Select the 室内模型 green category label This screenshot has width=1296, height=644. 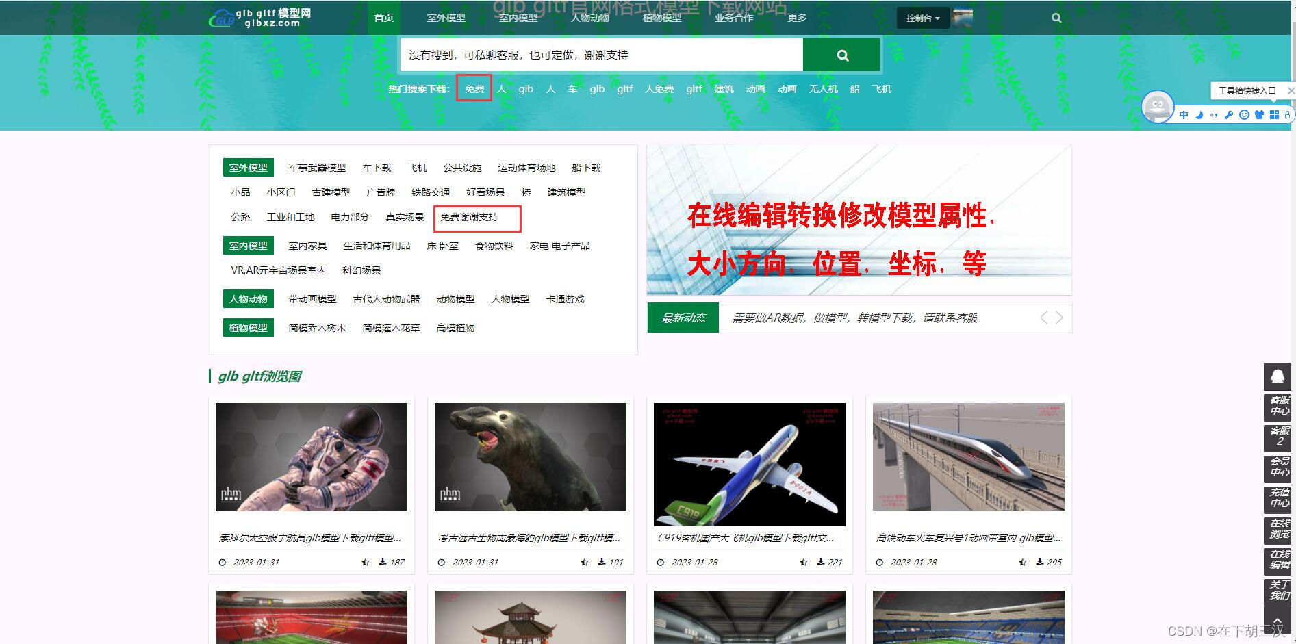(249, 246)
